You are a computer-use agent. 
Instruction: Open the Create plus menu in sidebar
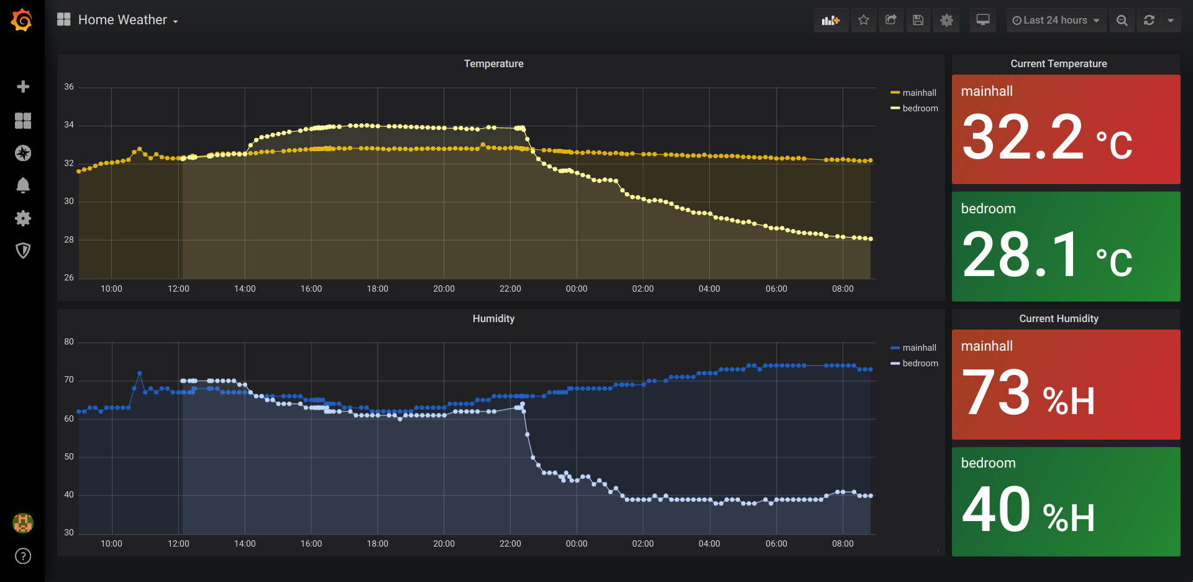click(23, 86)
